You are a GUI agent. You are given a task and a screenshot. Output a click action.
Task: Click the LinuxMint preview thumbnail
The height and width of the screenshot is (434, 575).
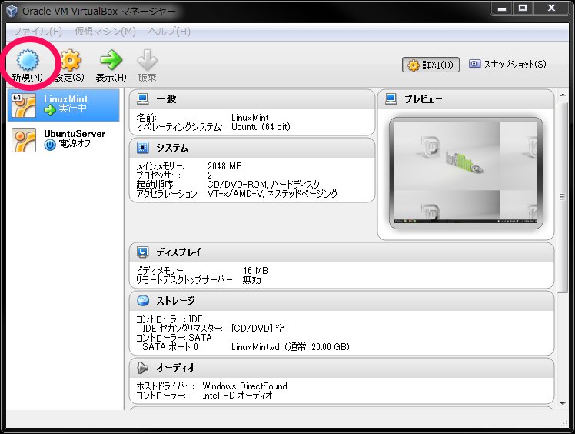[466, 173]
